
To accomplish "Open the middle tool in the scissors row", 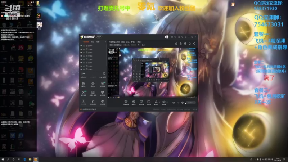I will point(93,93).
